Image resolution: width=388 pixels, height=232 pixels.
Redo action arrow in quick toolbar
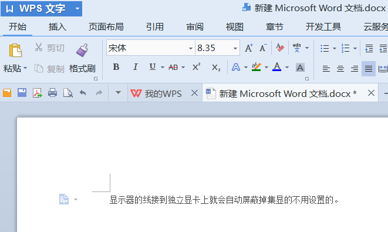click(99, 93)
